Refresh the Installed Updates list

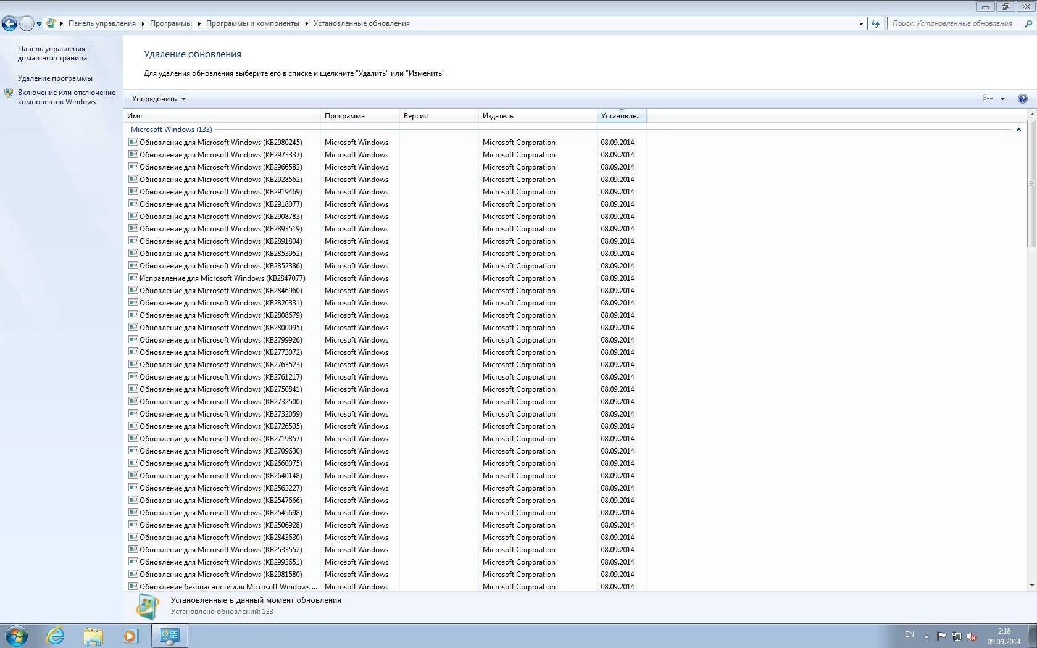[x=875, y=23]
